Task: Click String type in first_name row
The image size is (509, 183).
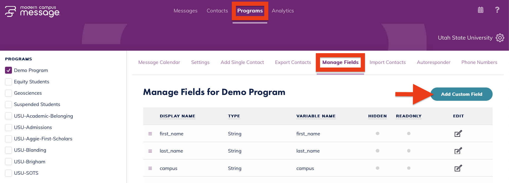Action: [x=235, y=134]
